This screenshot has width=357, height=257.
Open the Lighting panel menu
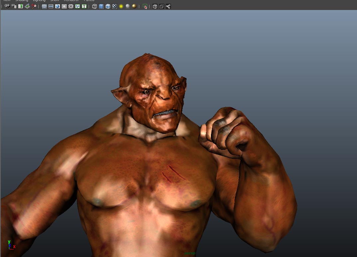[x=39, y=1]
